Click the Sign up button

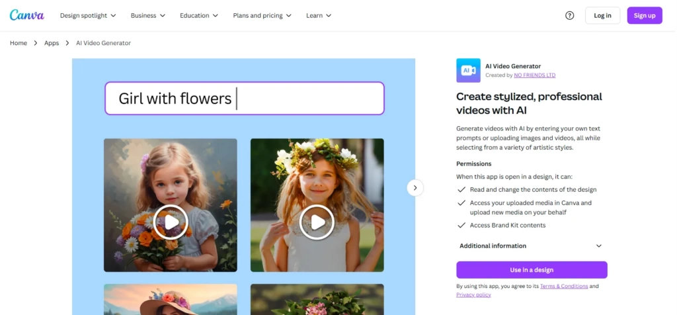(645, 16)
